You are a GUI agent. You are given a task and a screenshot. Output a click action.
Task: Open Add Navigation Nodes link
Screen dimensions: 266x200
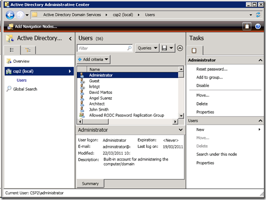tap(36, 26)
